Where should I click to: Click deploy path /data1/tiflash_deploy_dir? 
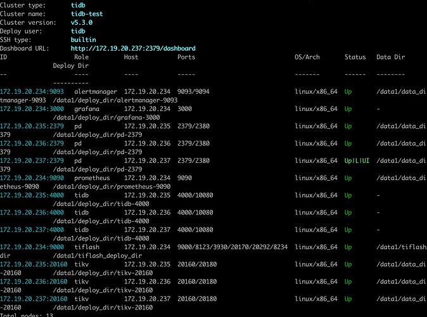click(98, 256)
